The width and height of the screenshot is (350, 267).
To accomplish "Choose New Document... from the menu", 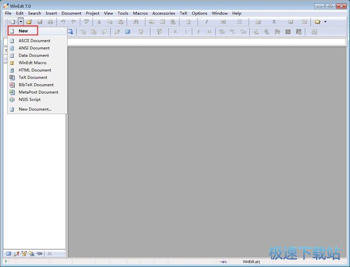I will pyautogui.click(x=37, y=109).
